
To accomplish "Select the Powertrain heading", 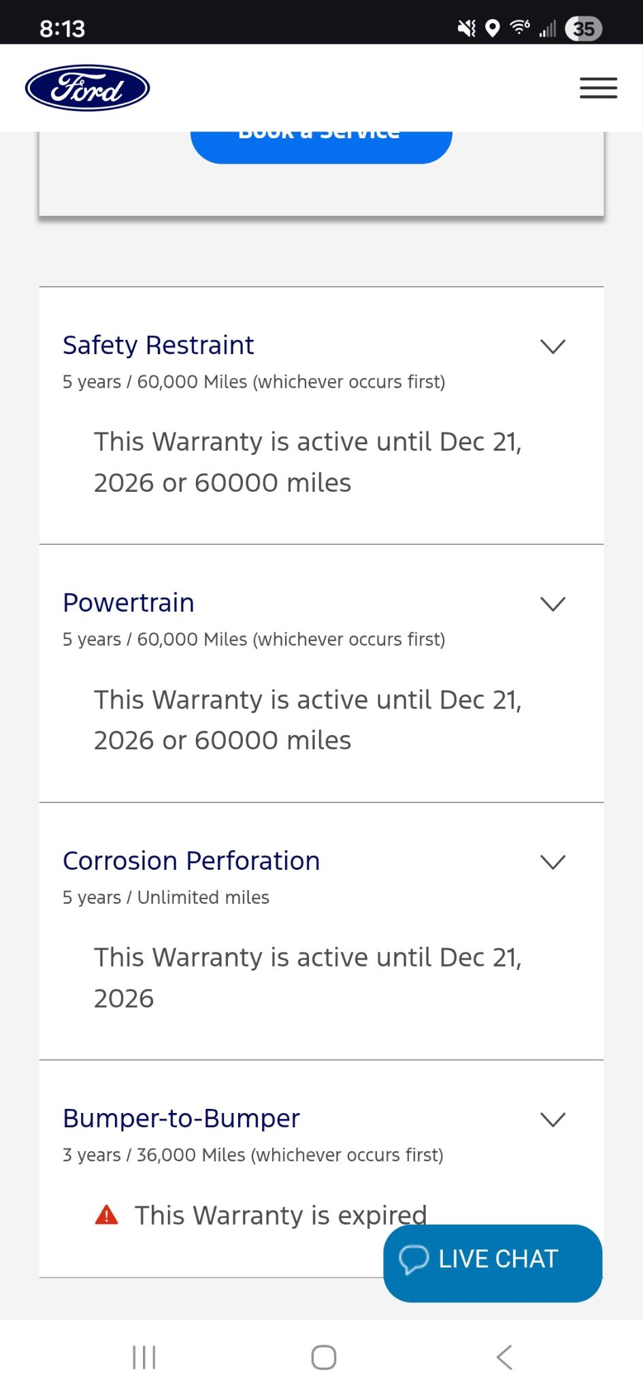I will (129, 603).
